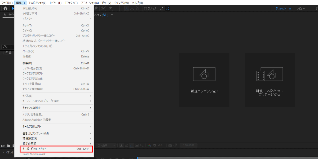The width and height of the screenshot is (318, 159).
Task: Select the Puppet Pin tool icon
Action: point(111,8)
